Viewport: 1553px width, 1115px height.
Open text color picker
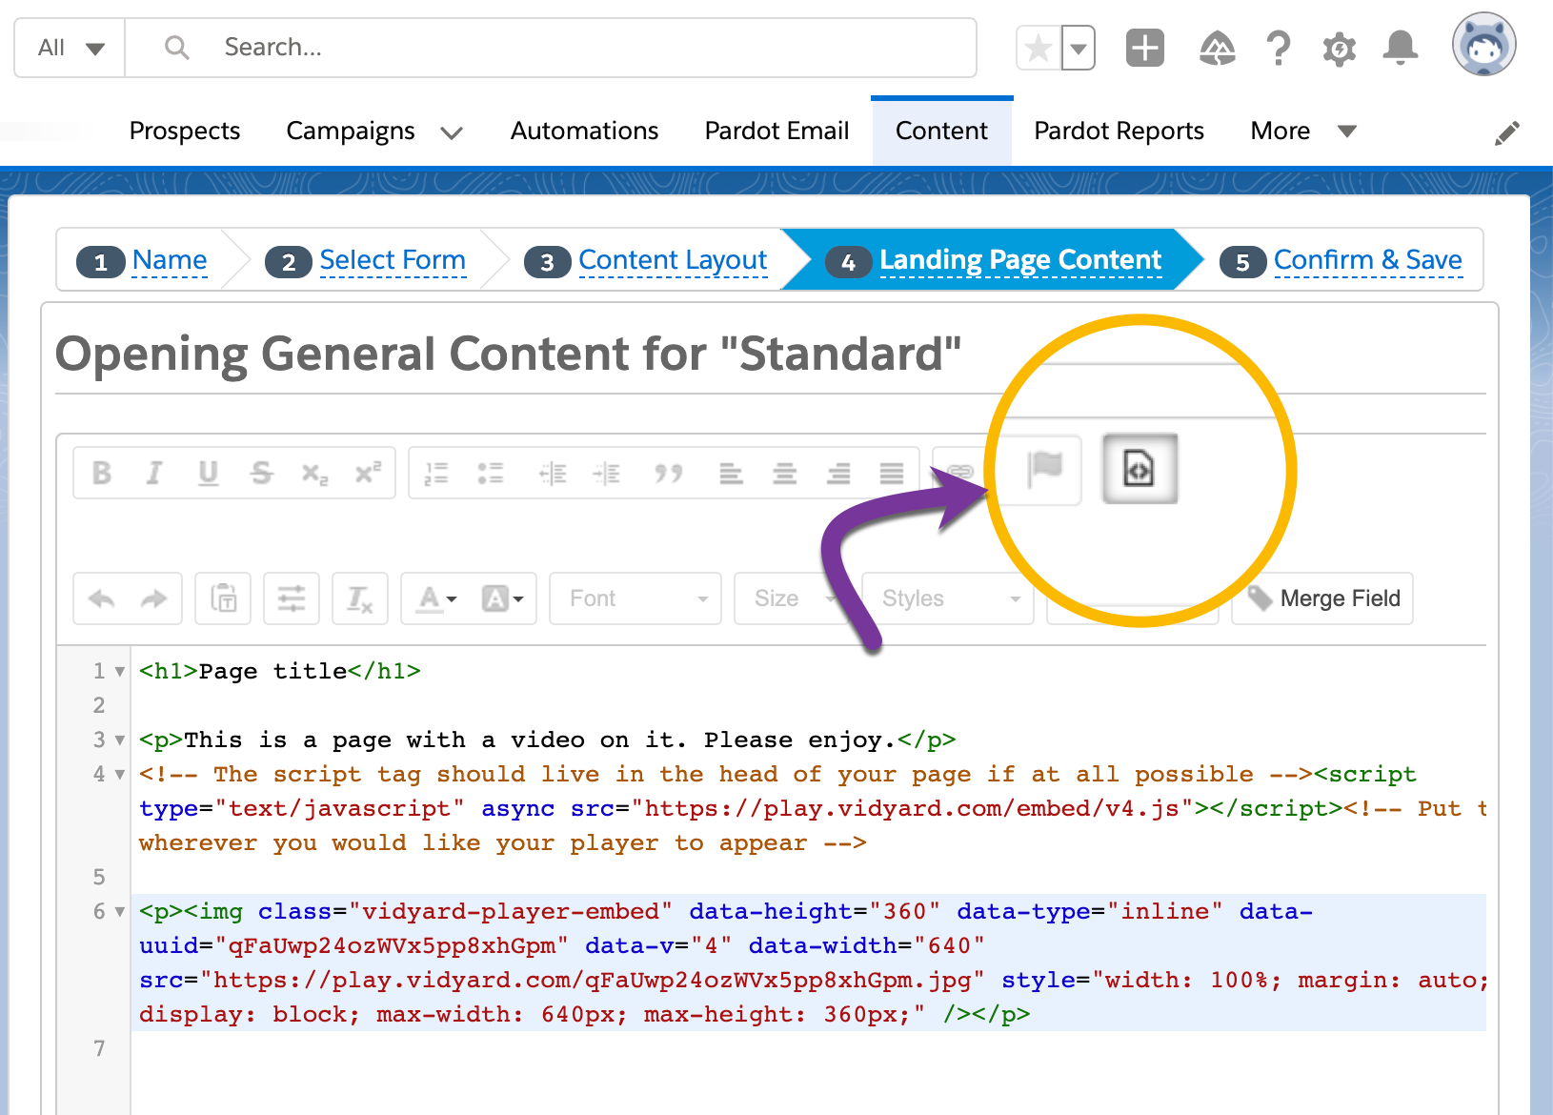(x=437, y=598)
